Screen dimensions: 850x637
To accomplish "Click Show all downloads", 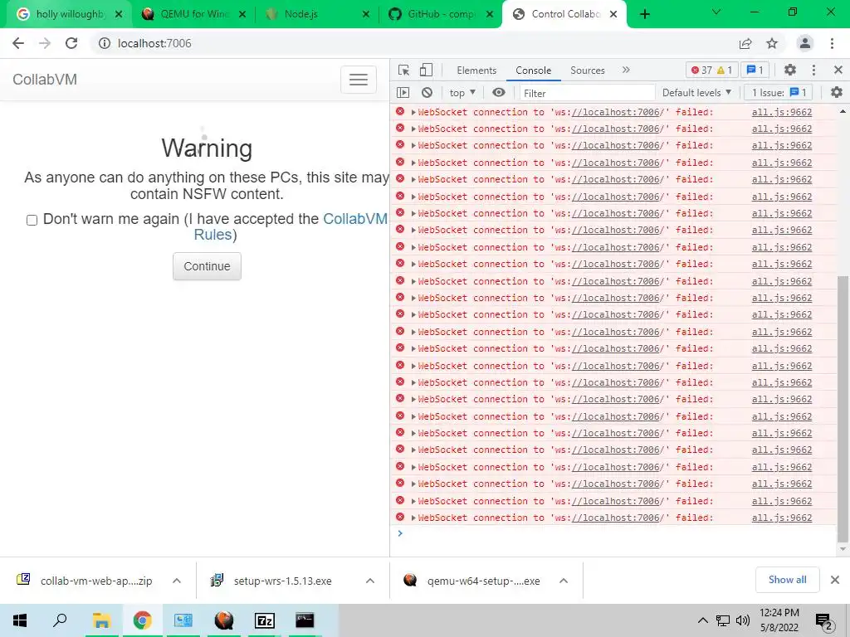I will click(787, 580).
